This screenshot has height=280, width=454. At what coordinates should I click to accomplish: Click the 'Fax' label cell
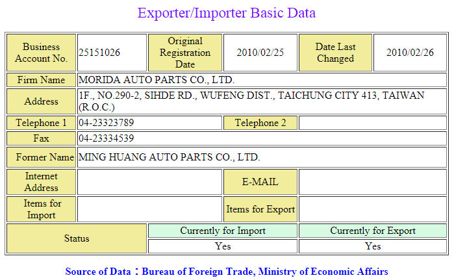pyautogui.click(x=41, y=138)
